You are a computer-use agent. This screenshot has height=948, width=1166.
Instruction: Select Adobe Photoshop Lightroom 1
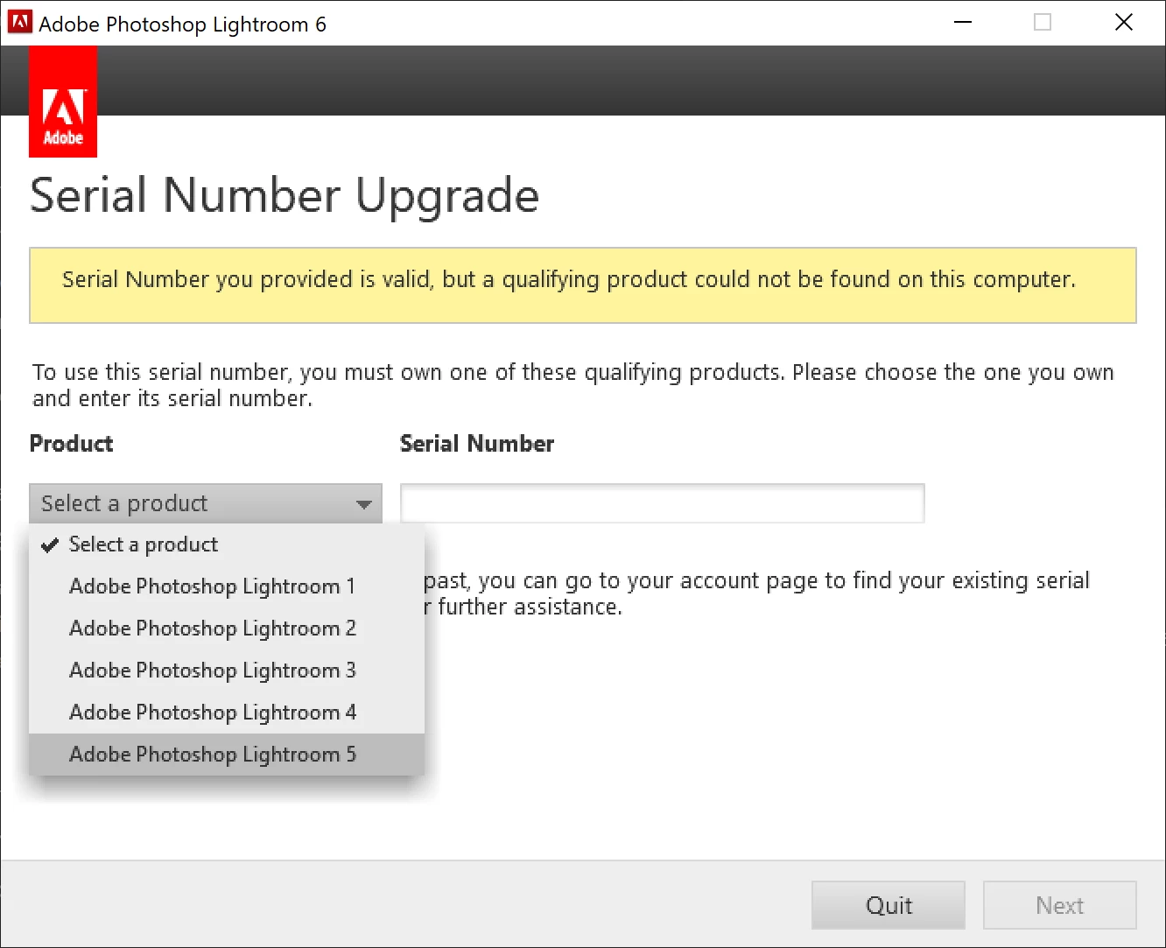[227, 586]
